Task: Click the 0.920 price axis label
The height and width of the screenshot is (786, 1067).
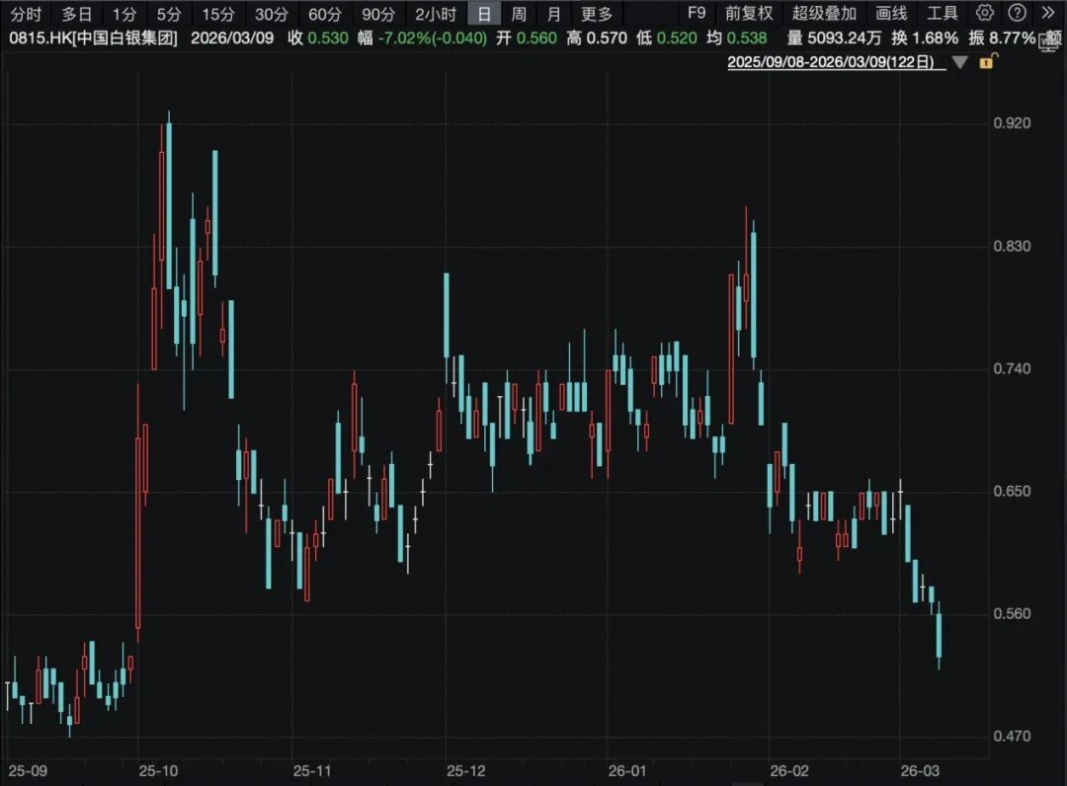Action: tap(1012, 123)
